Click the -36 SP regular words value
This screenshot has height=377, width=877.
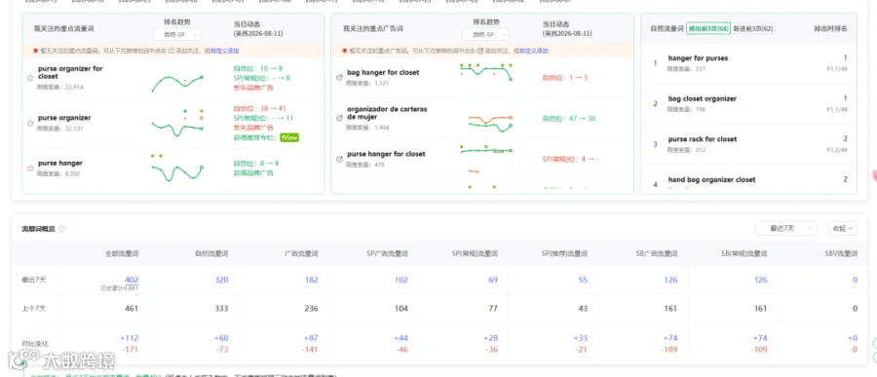click(x=491, y=350)
